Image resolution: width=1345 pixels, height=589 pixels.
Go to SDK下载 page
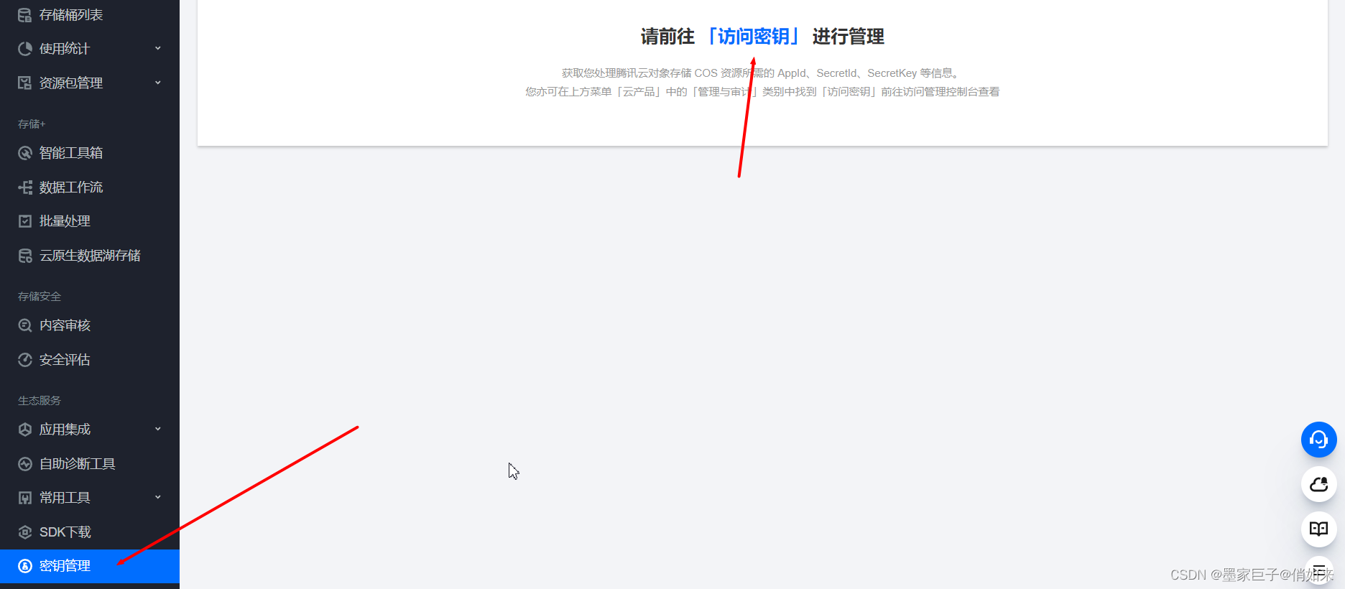90,532
